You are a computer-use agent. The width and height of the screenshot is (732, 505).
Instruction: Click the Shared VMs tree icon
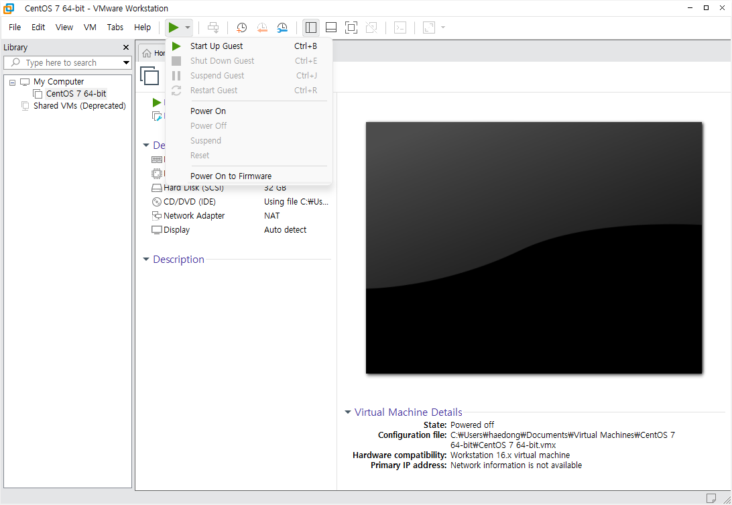(25, 106)
